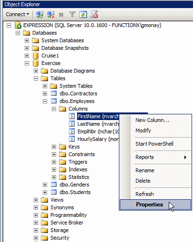Click the Filter funnel toolbar icon

(72, 14)
